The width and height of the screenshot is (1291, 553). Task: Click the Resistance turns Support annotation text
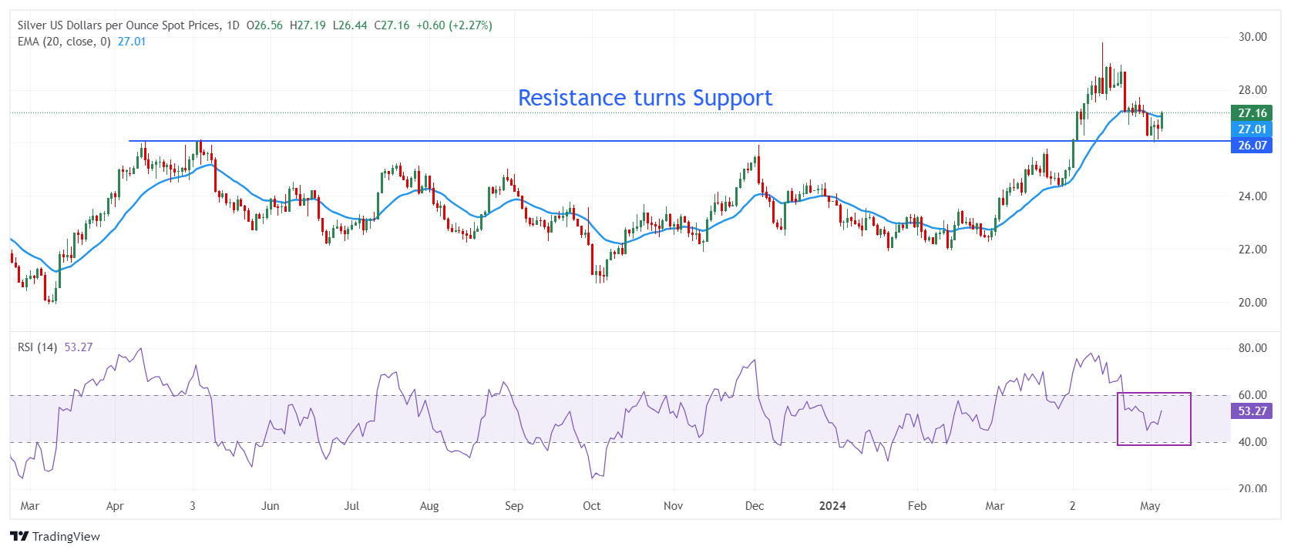coord(644,98)
